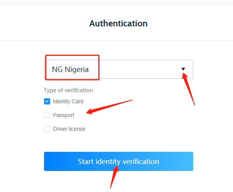
Task: Click the word Nigeria in the selector
Action: click(x=77, y=70)
